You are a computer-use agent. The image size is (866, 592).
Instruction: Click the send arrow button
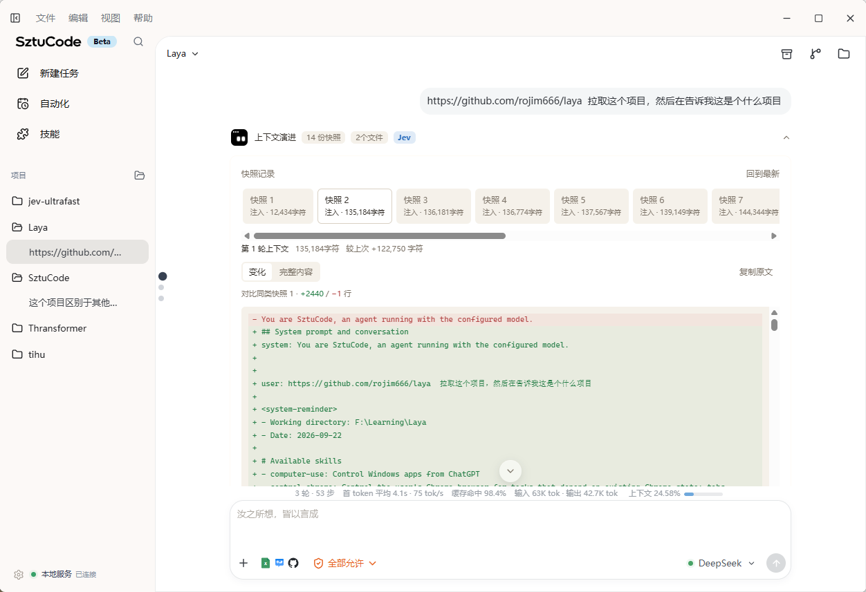(776, 563)
